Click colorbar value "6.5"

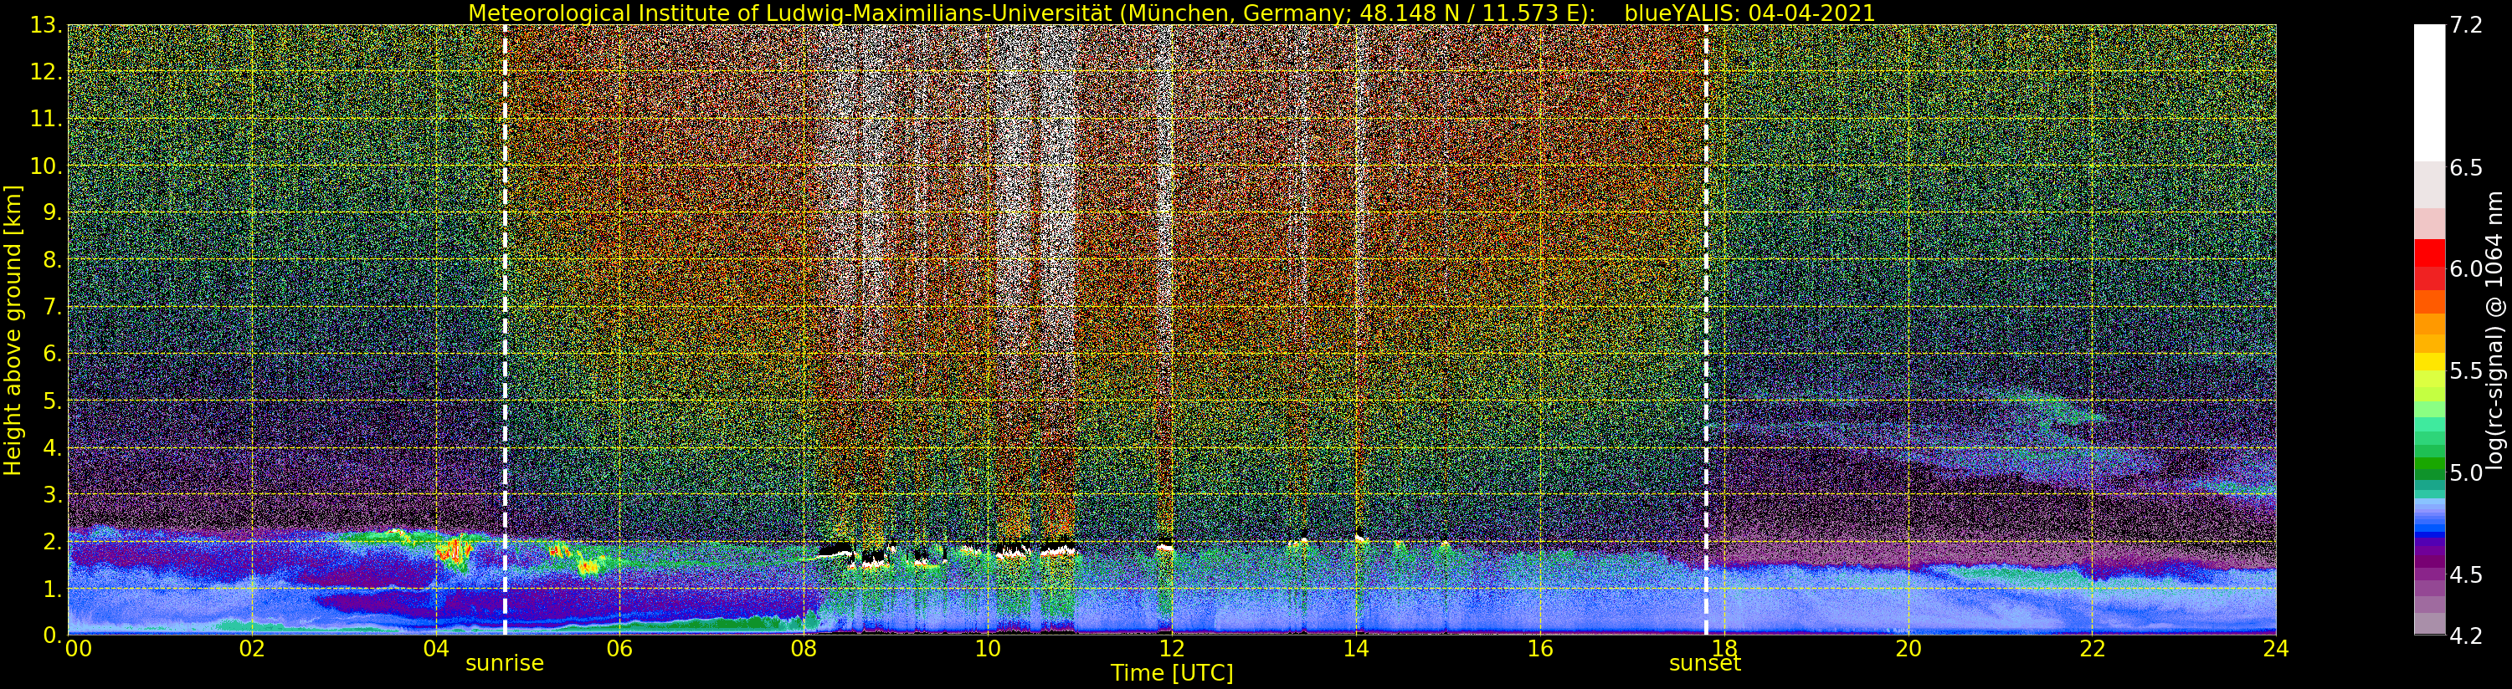2466,167
